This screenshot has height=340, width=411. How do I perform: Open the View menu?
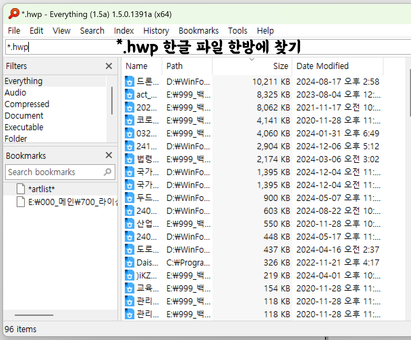pos(62,31)
